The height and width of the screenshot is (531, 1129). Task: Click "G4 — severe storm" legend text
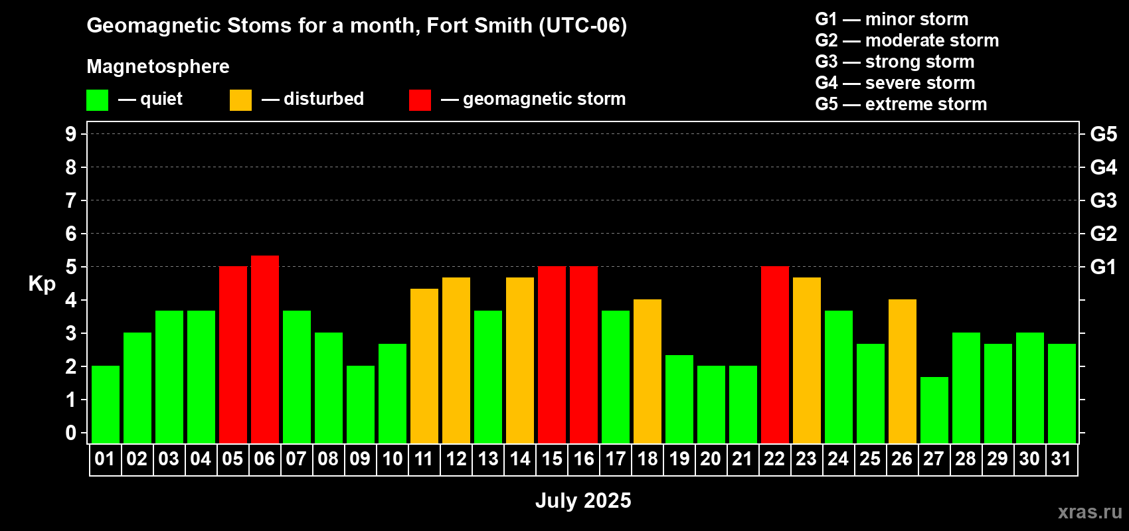895,83
